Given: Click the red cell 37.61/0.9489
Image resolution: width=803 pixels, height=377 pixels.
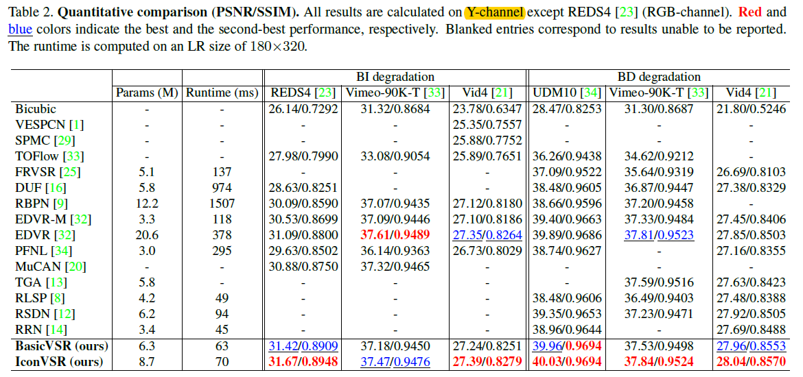Looking at the screenshot, I should (x=395, y=235).
